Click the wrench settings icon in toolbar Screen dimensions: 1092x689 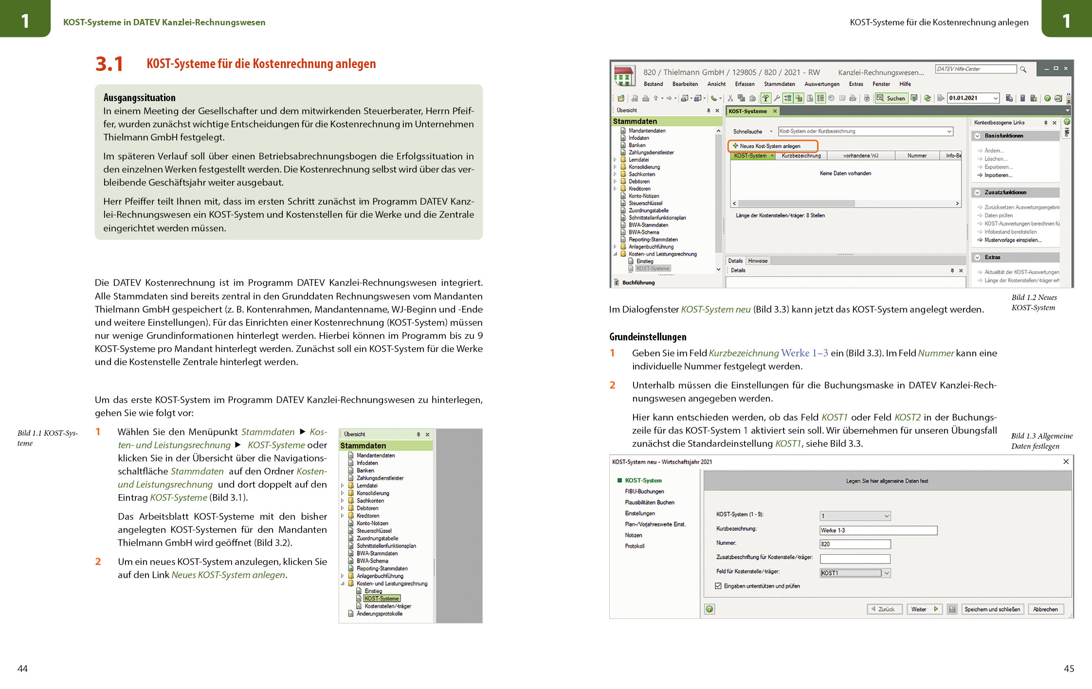(777, 98)
